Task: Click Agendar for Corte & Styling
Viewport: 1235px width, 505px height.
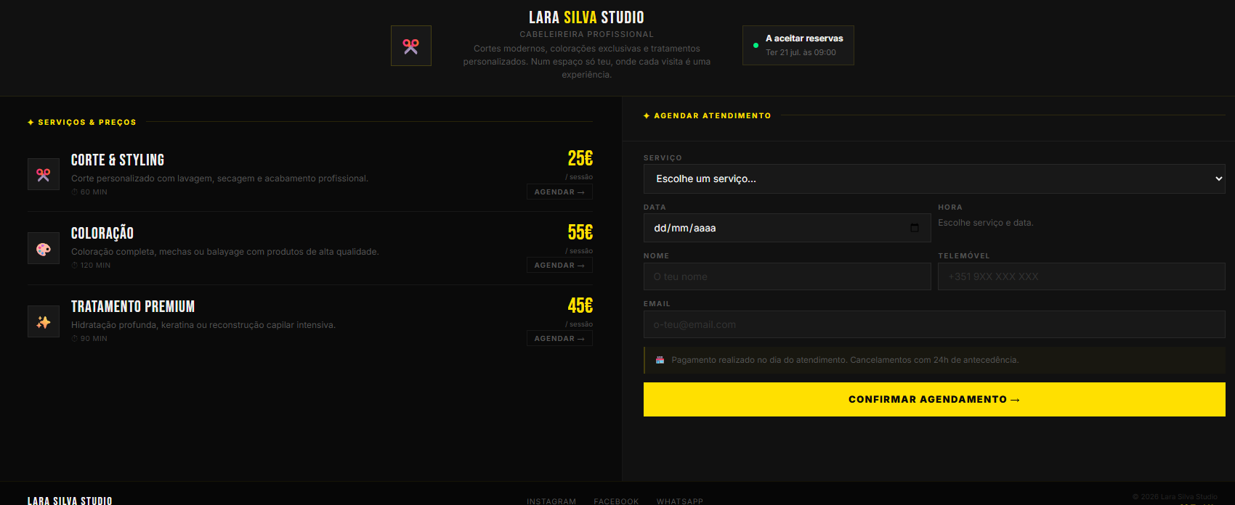Action: [x=559, y=192]
